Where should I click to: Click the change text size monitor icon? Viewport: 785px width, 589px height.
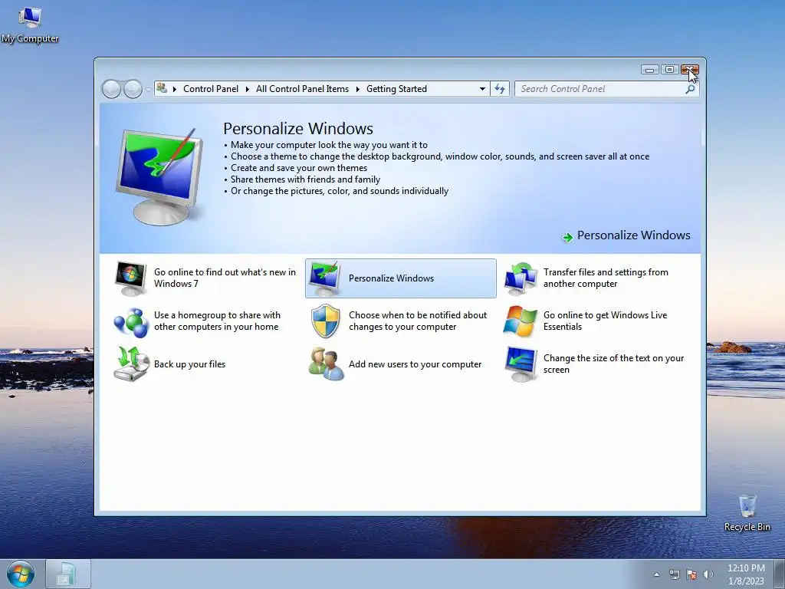521,364
